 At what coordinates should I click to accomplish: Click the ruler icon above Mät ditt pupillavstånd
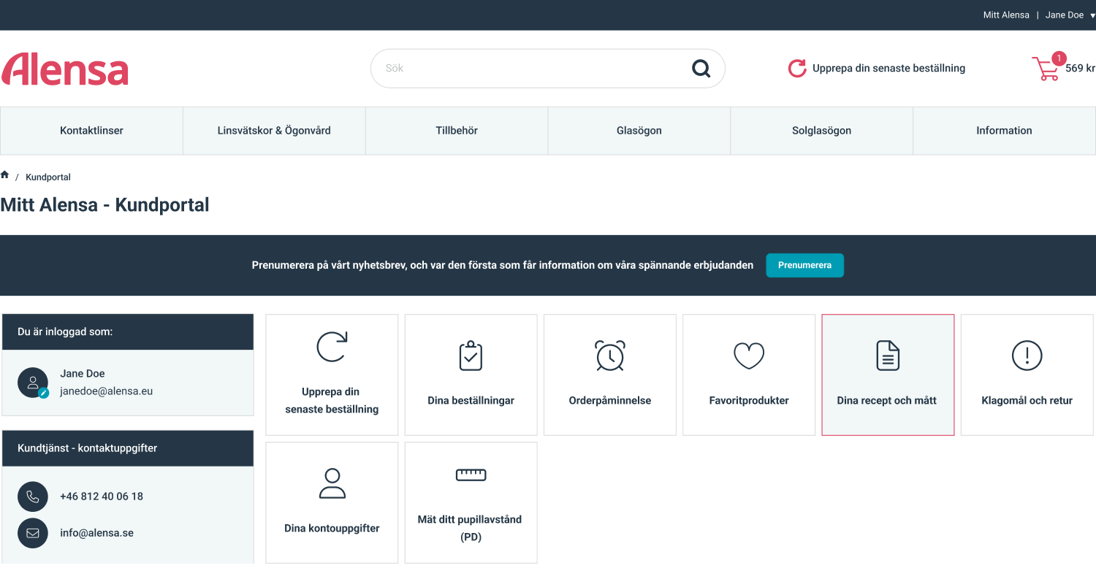[471, 475]
